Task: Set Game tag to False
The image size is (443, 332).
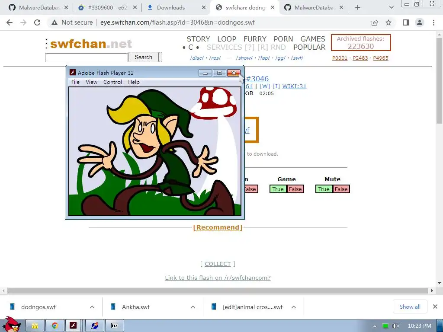Action: point(295,189)
